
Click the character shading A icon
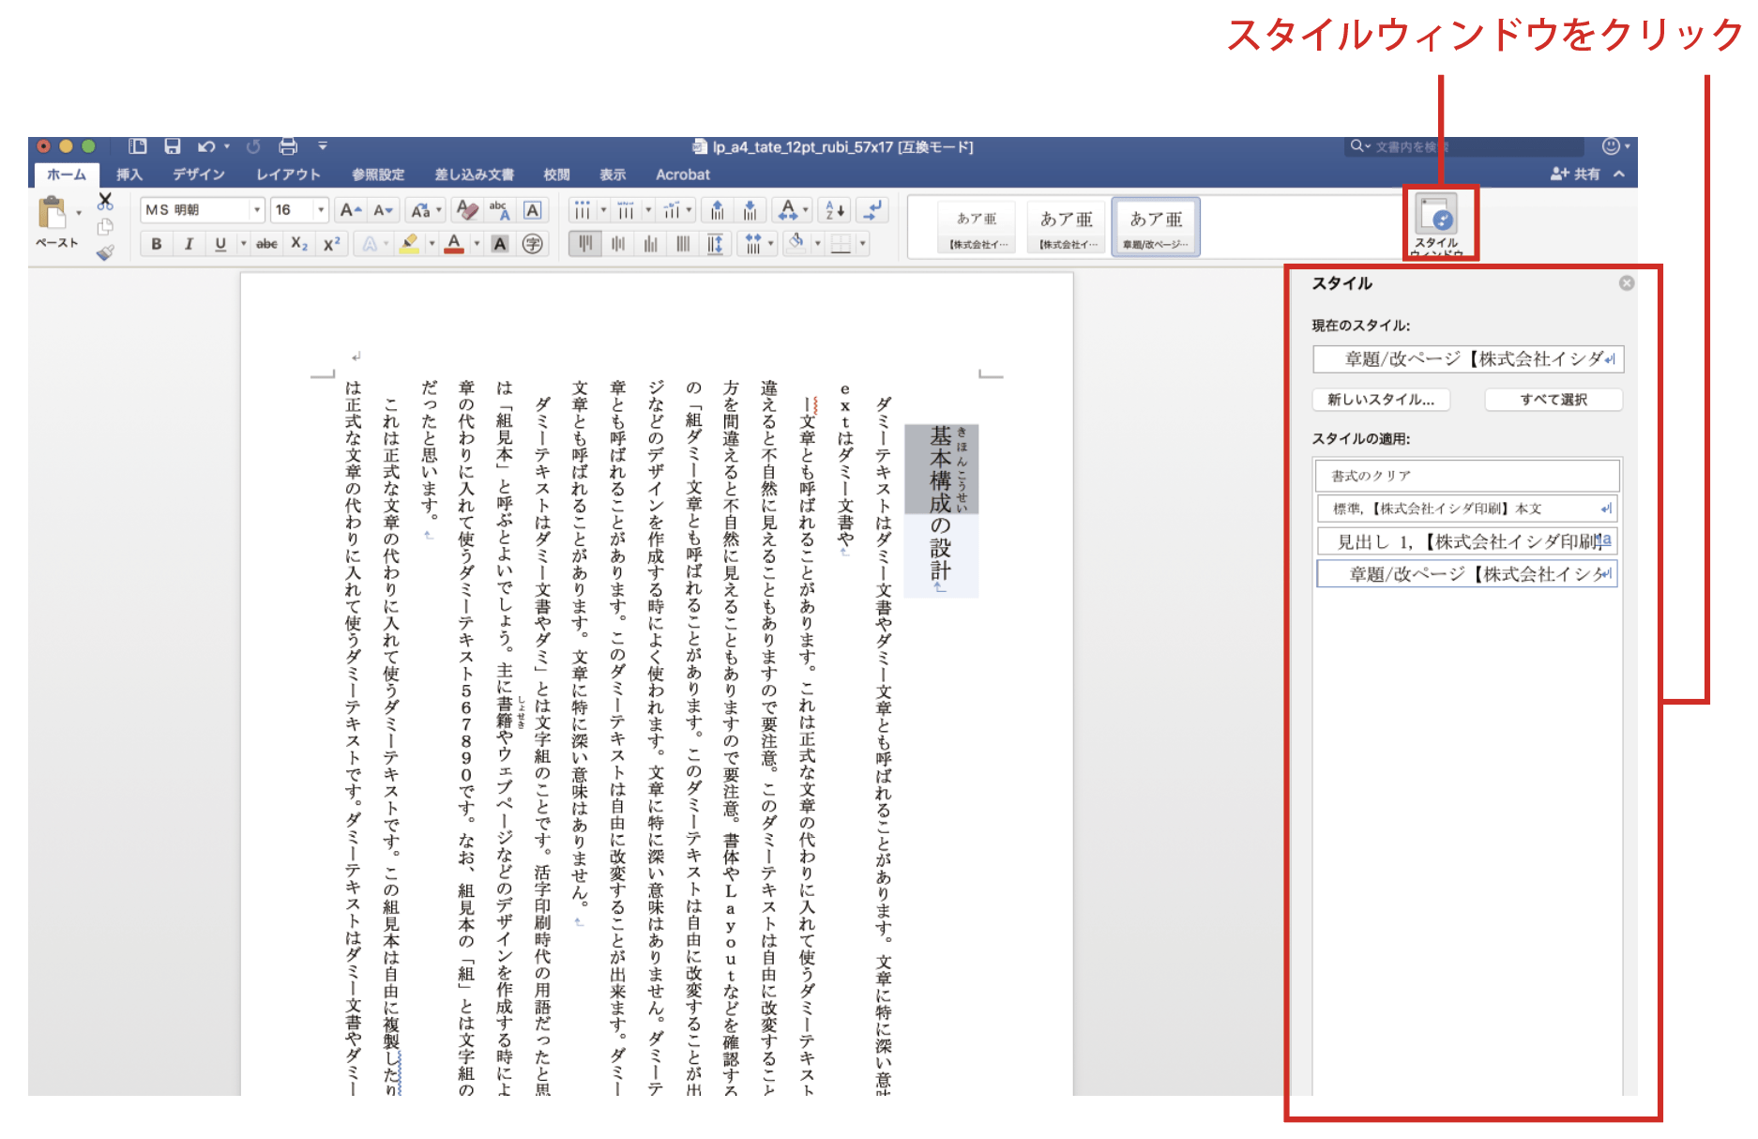tap(500, 244)
